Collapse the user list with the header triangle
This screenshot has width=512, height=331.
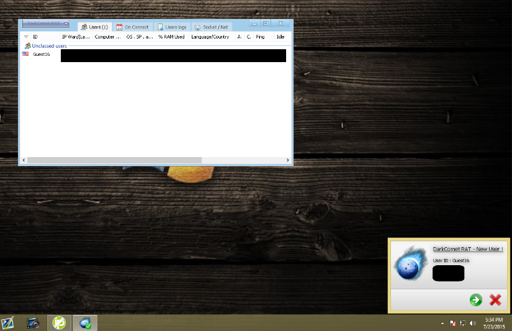pos(26,37)
